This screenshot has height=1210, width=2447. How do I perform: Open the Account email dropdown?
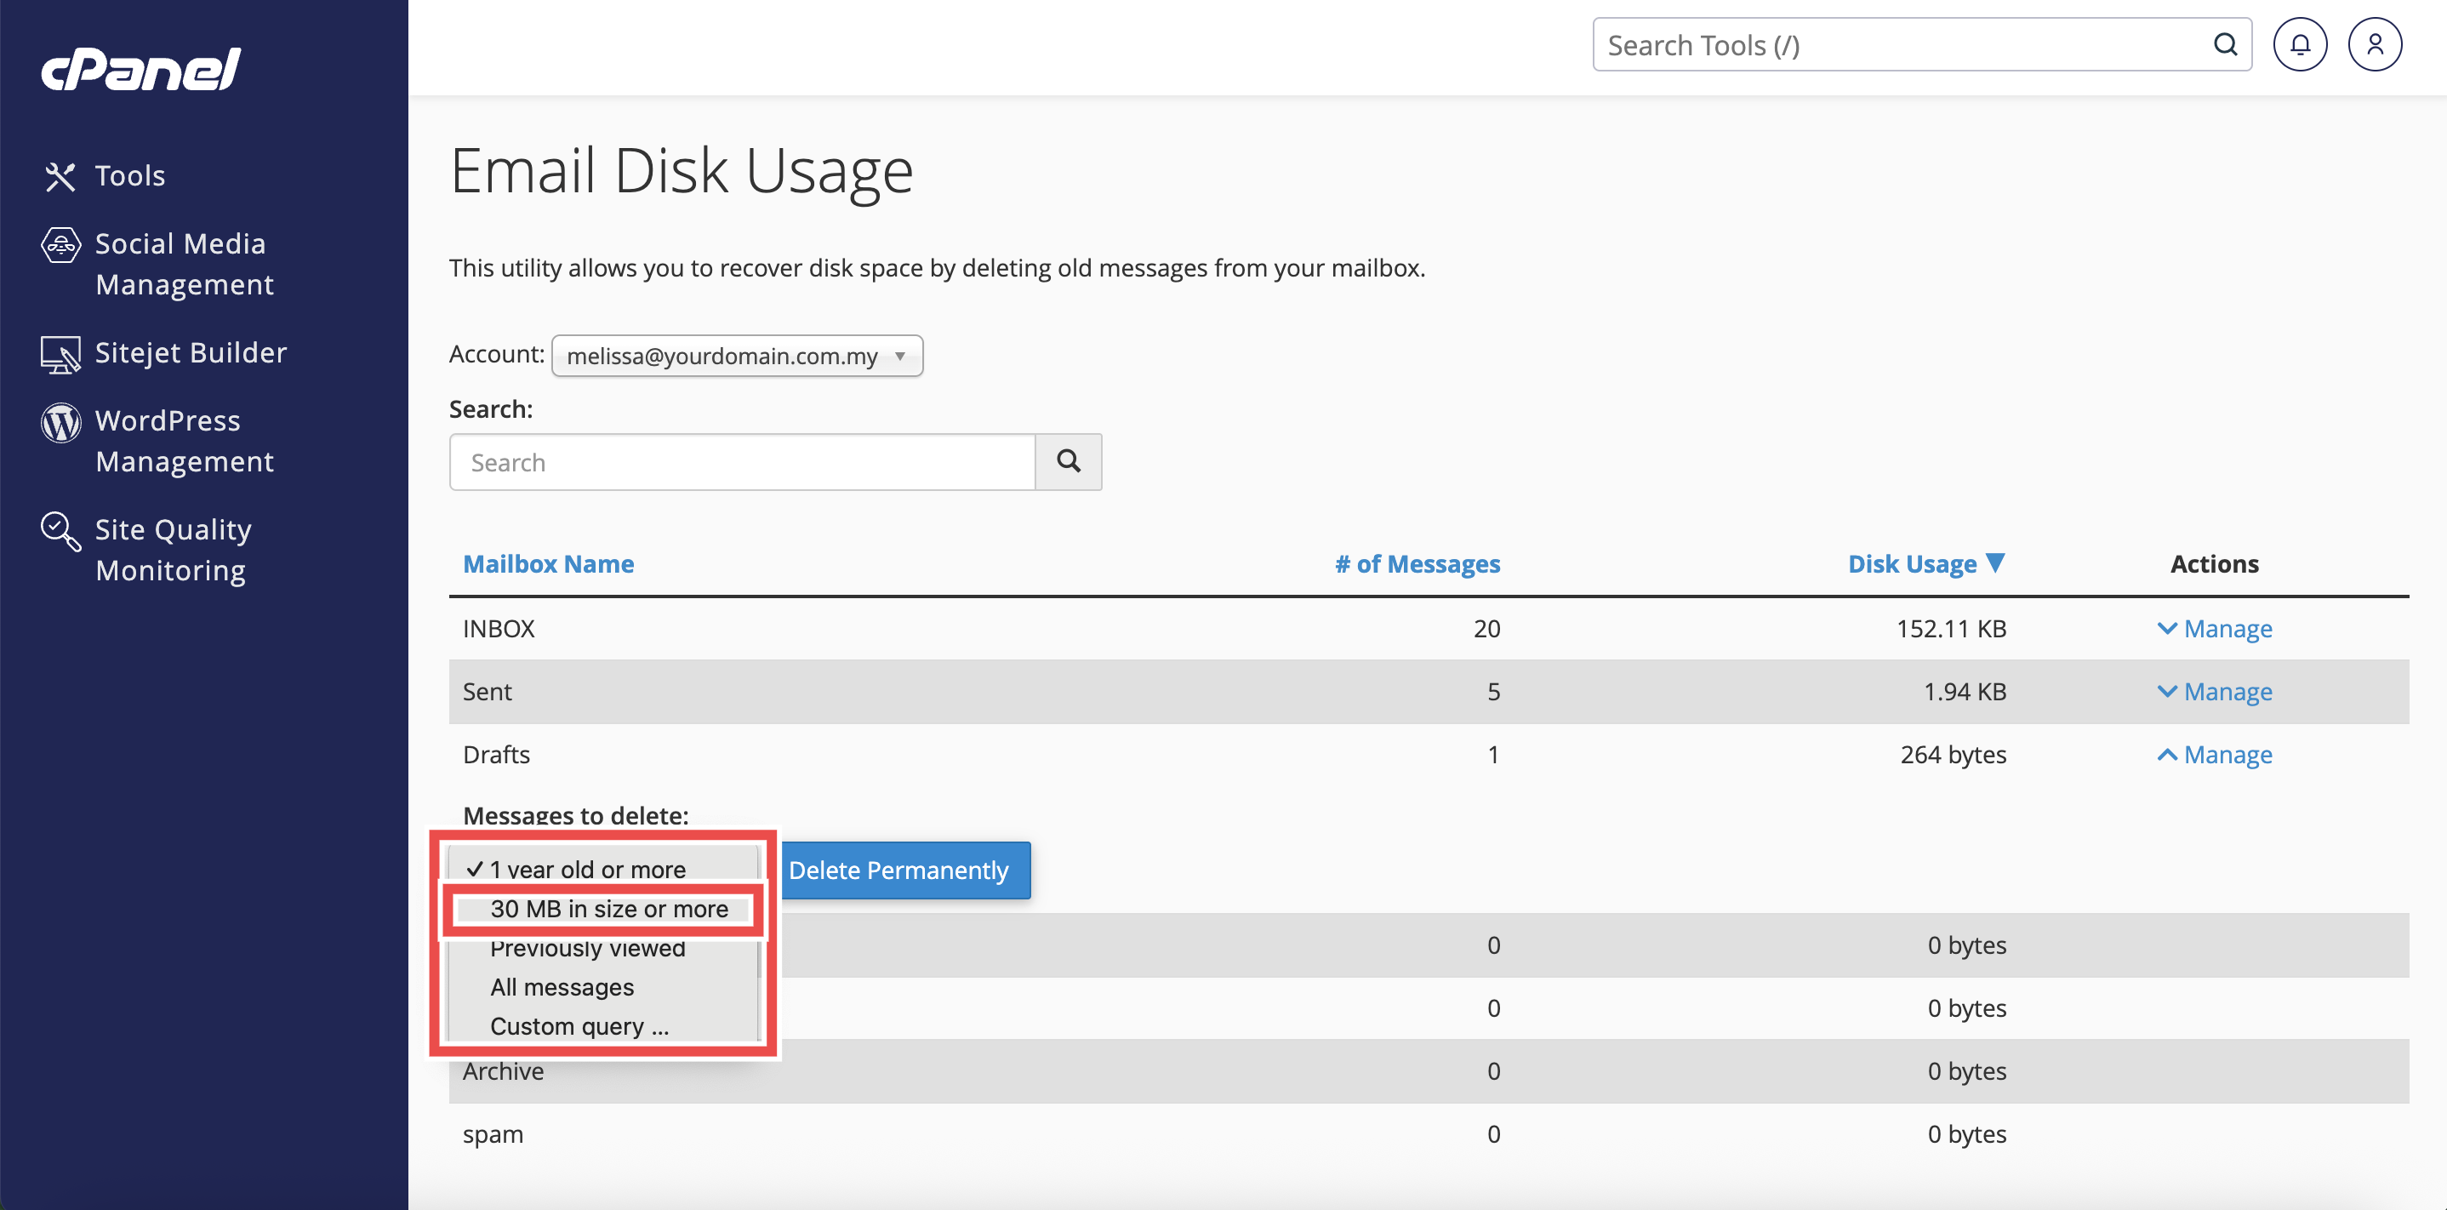[x=736, y=357]
